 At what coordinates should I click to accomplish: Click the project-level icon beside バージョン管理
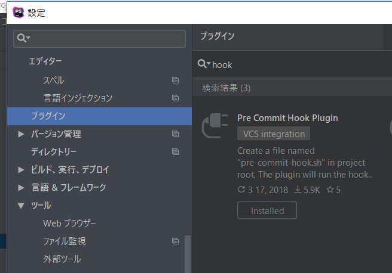click(x=175, y=134)
